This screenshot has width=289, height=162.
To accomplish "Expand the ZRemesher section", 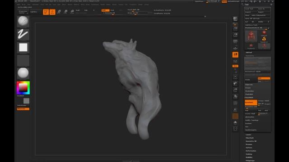I will click(250, 117).
